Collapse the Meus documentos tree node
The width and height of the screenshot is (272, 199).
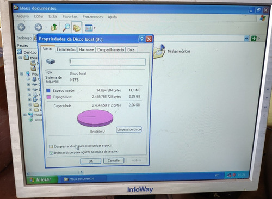(21, 58)
